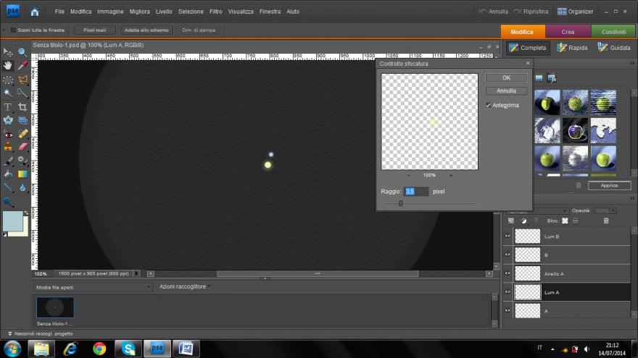Pick the Eyedropper tool

[x=22, y=66]
